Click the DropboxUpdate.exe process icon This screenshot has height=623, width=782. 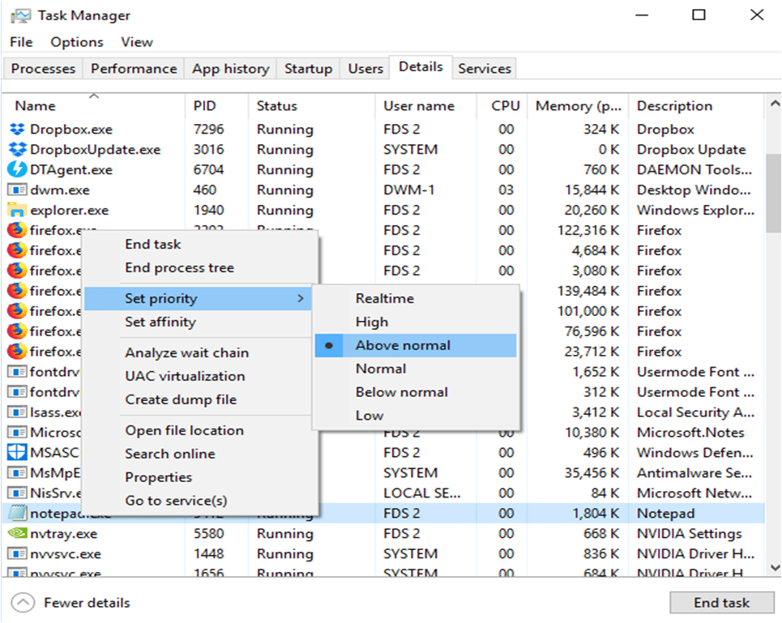tap(17, 150)
